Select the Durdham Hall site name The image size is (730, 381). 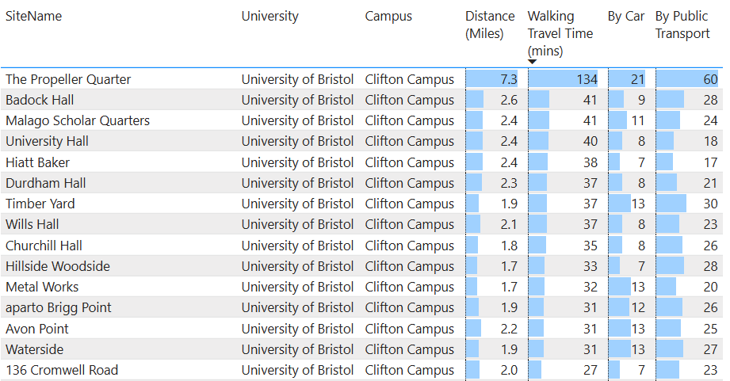click(46, 183)
